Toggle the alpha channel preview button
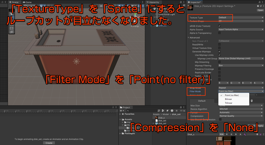 [x=240, y=134]
